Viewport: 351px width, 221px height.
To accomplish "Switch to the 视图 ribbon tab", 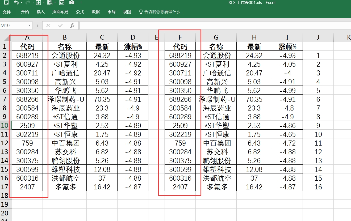I will tap(127, 12).
